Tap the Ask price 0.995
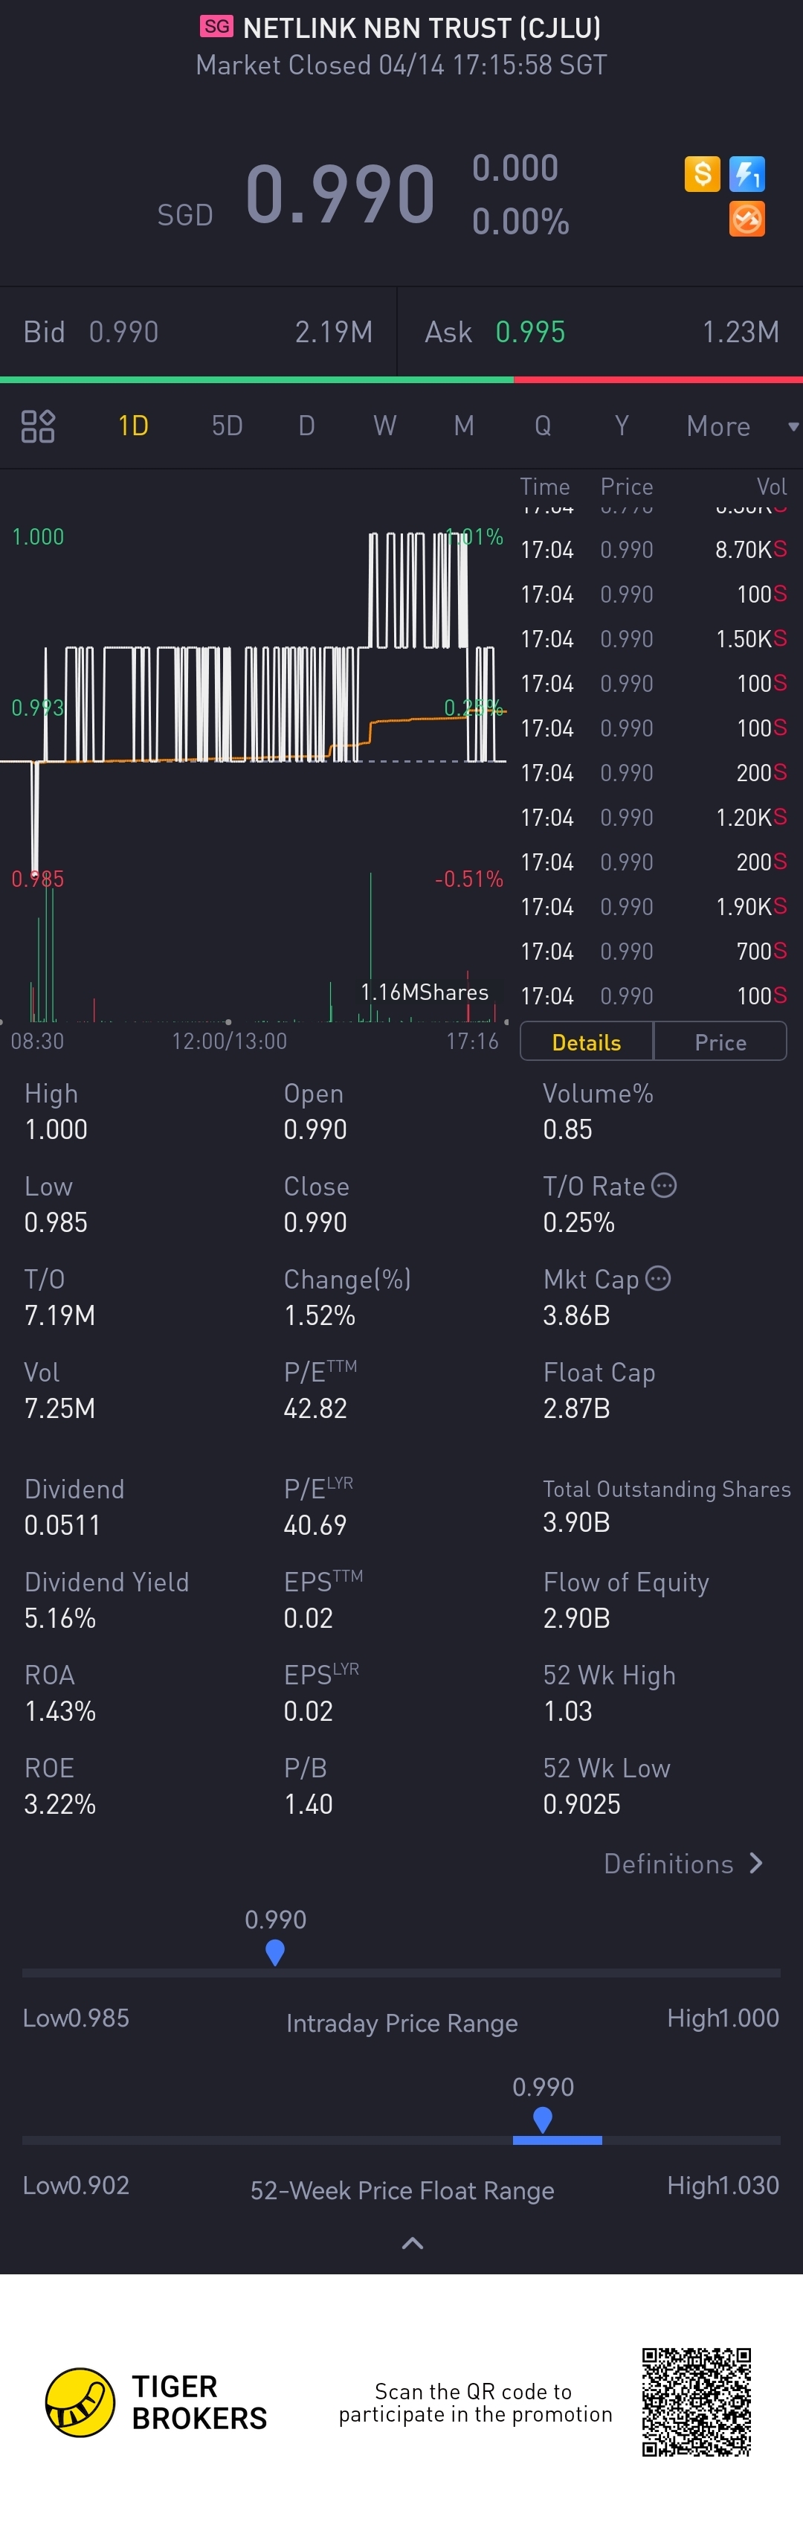This screenshot has width=803, height=2531. pos(530,332)
